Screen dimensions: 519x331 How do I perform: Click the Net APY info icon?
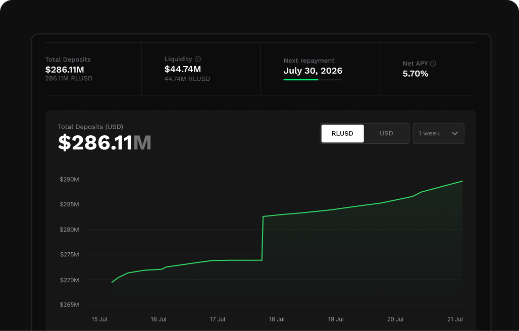[433, 64]
